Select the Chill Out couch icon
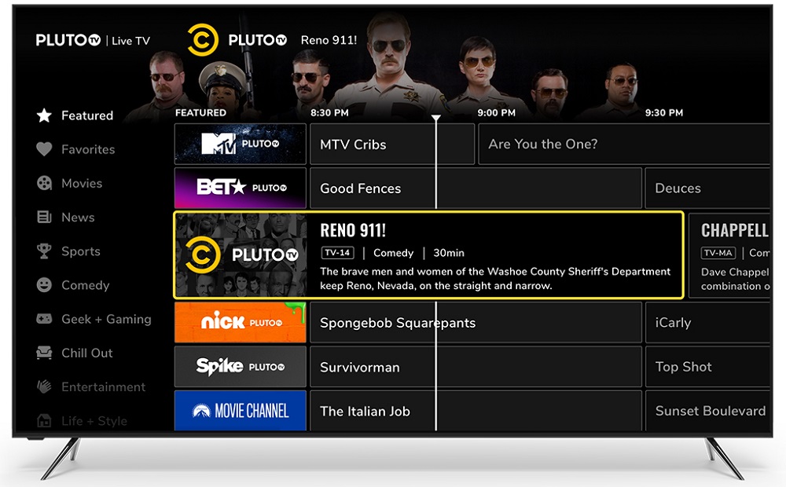This screenshot has height=487, width=786. [45, 353]
